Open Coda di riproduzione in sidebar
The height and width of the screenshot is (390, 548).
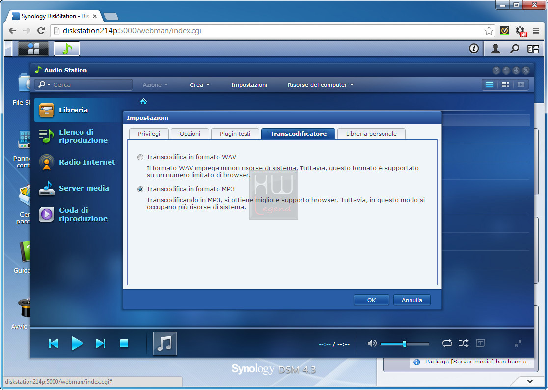click(78, 214)
